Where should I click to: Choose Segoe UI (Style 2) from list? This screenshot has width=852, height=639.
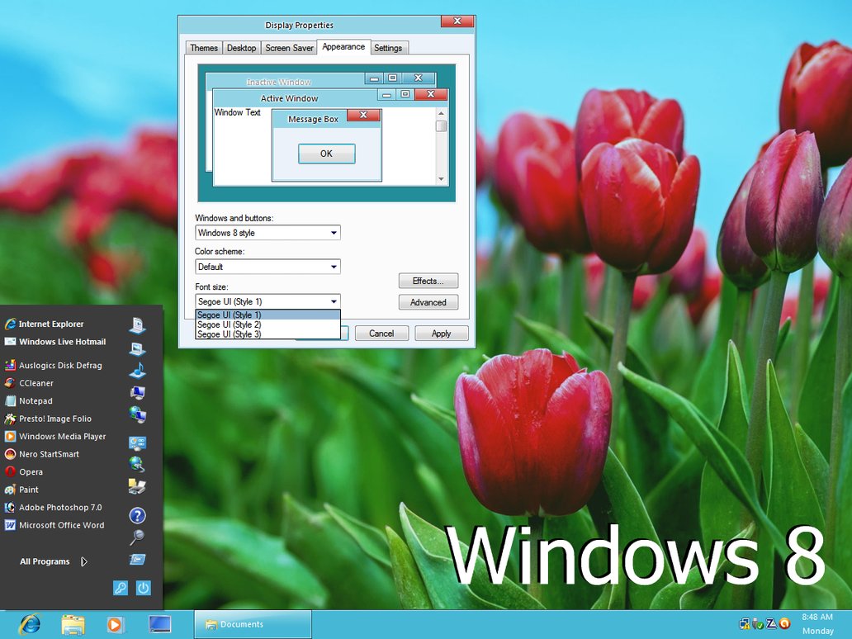point(230,324)
